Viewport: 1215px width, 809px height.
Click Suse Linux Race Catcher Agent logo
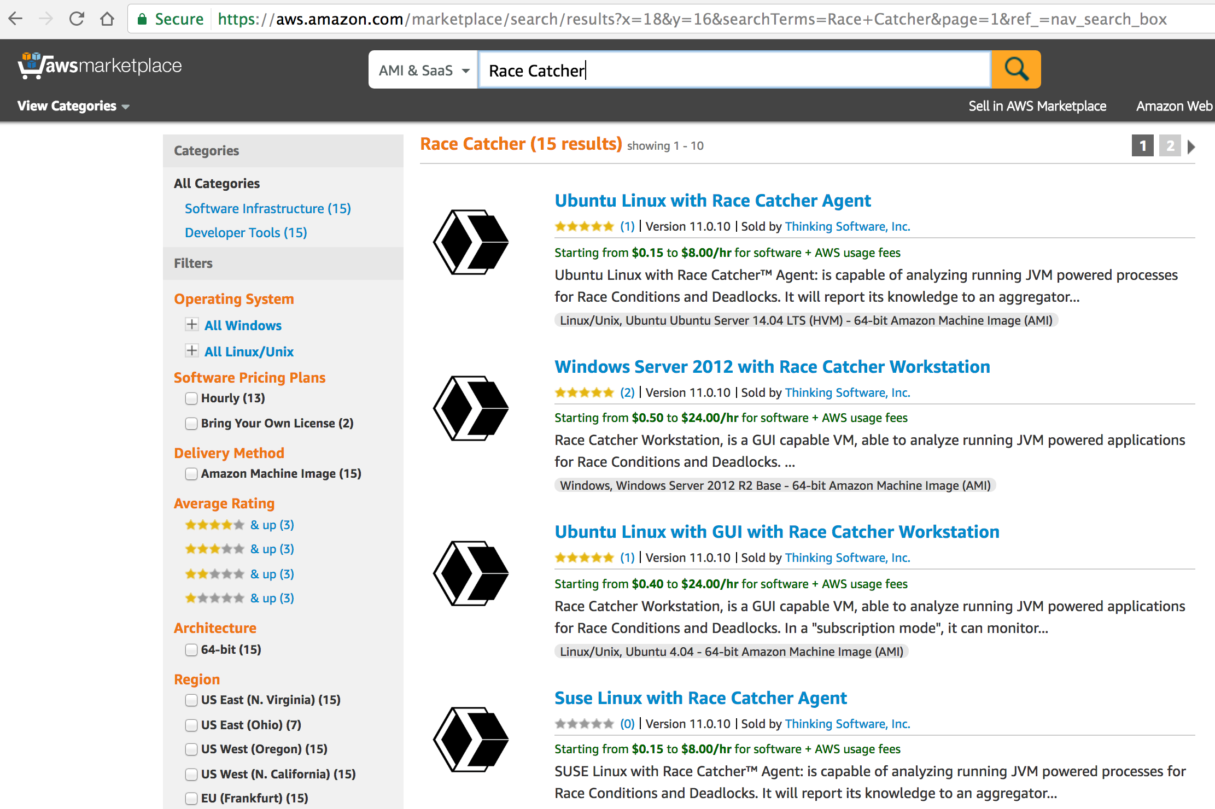click(x=471, y=739)
